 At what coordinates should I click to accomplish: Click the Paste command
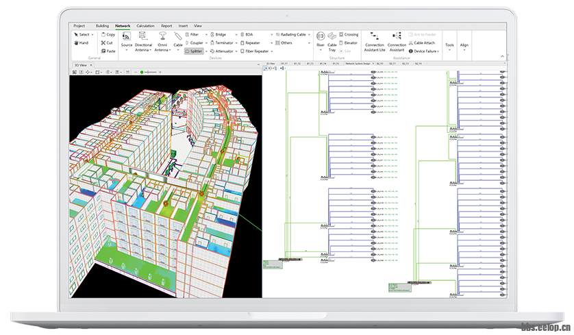tap(108, 51)
